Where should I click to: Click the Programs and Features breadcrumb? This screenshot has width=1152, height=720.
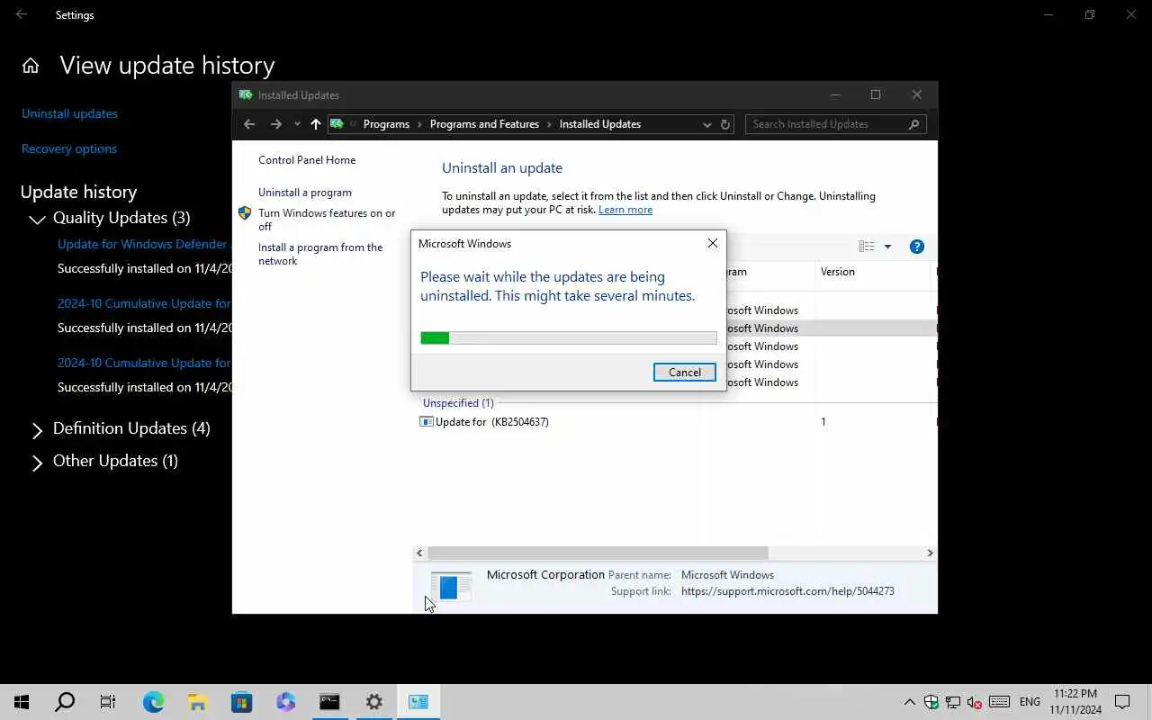[x=484, y=124]
